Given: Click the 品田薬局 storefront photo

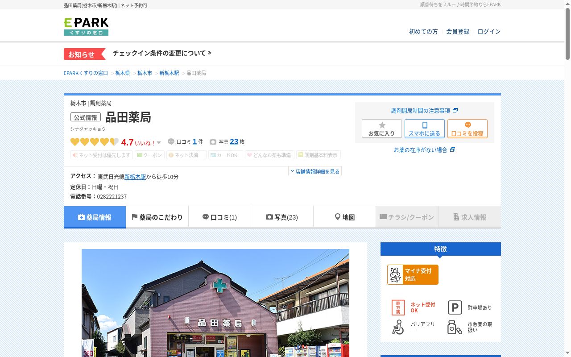Looking at the screenshot, I should point(215,303).
